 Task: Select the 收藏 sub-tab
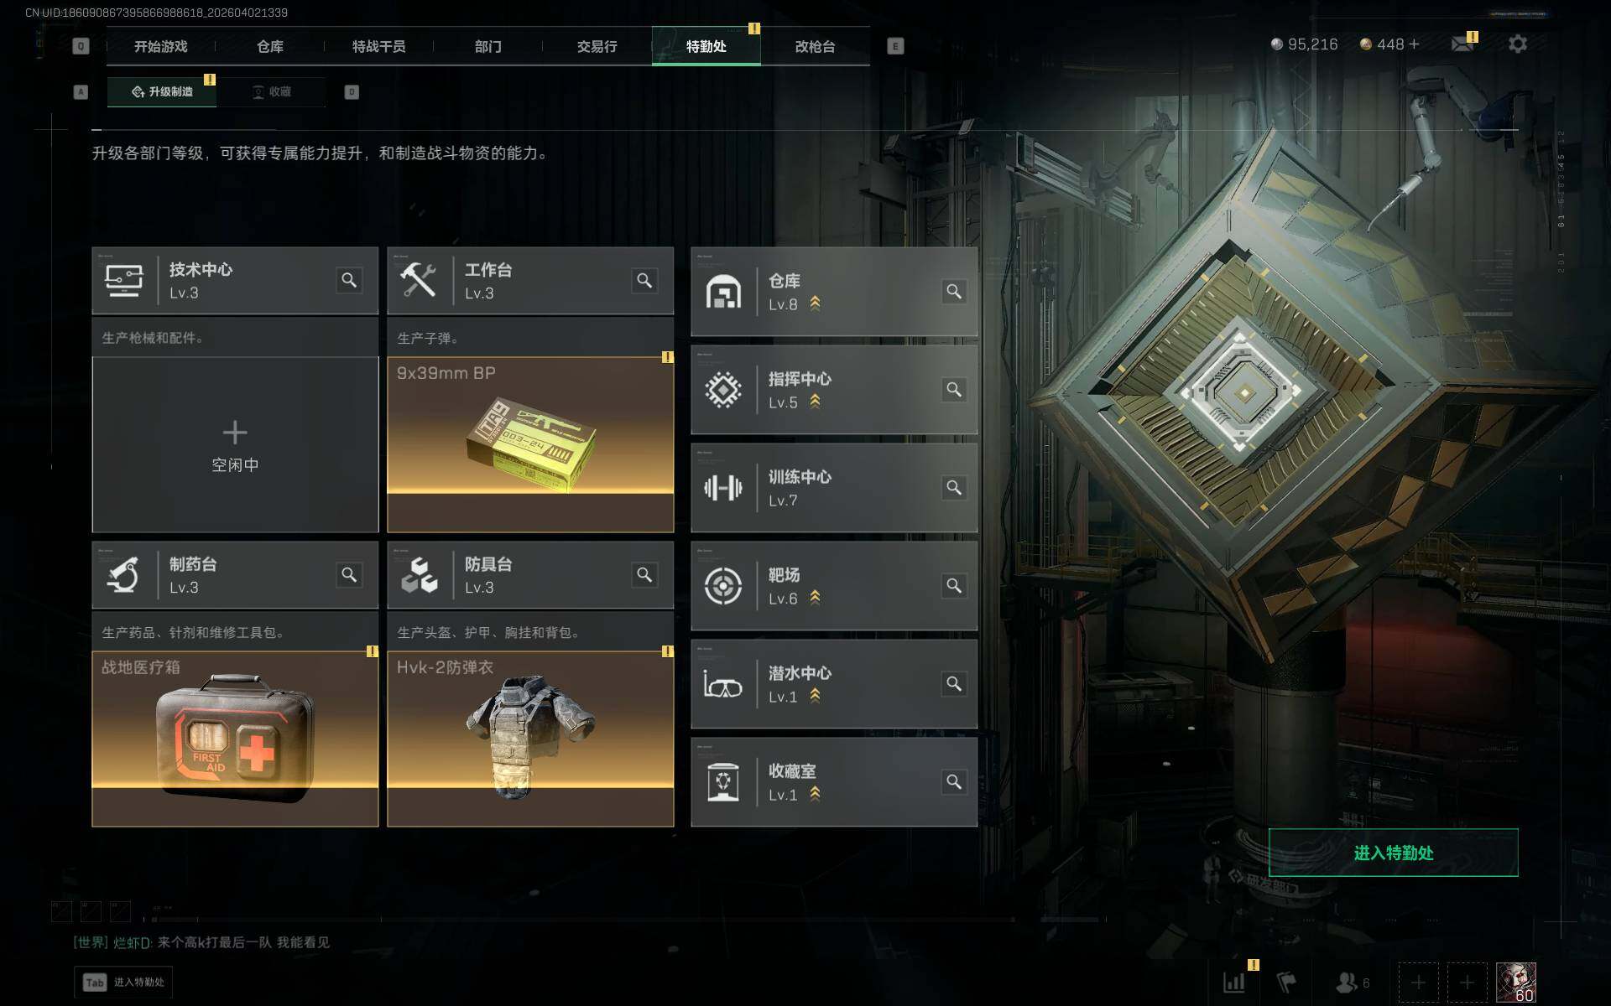[271, 91]
